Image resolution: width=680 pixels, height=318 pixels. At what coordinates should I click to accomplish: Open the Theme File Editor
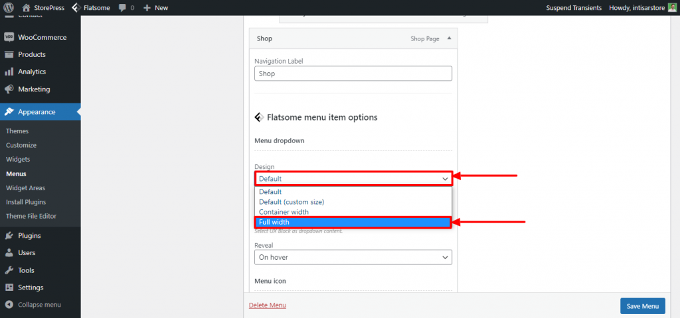click(31, 216)
